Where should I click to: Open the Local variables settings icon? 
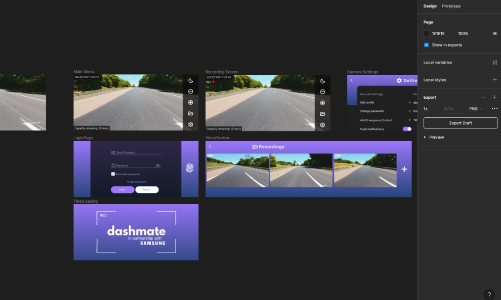click(x=495, y=63)
